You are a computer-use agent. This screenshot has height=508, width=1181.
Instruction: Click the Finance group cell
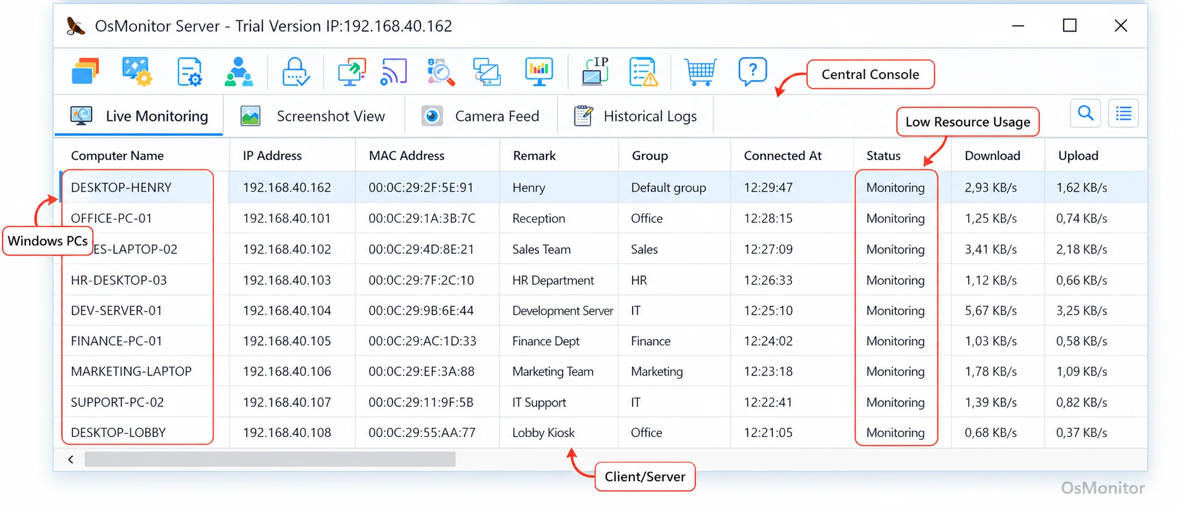tap(650, 341)
